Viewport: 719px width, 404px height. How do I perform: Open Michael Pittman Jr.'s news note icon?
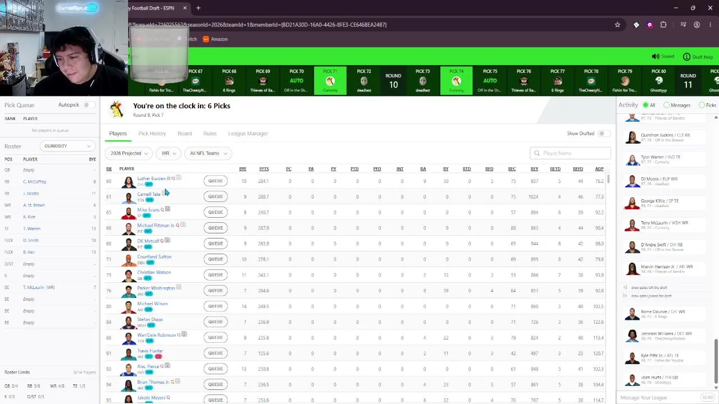183,225
